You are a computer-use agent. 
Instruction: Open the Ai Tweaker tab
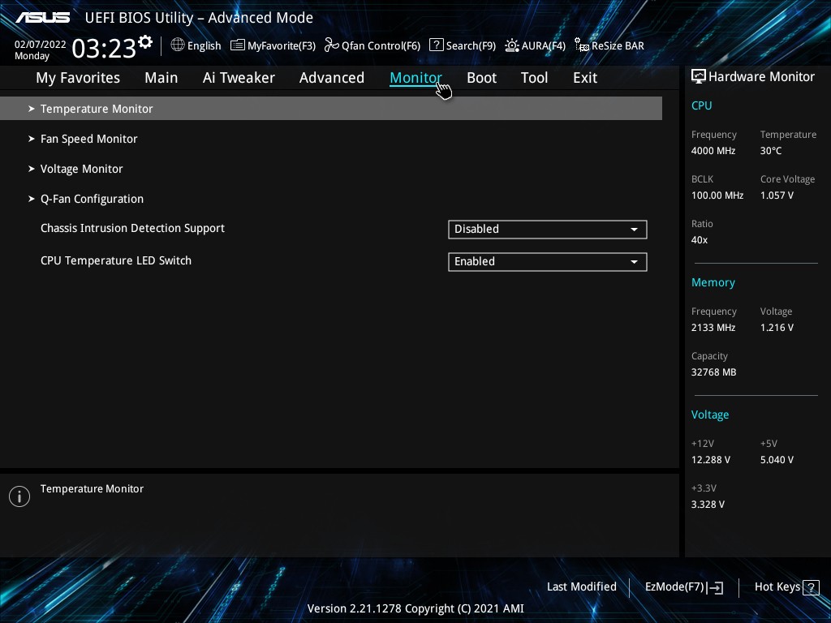[x=239, y=78]
